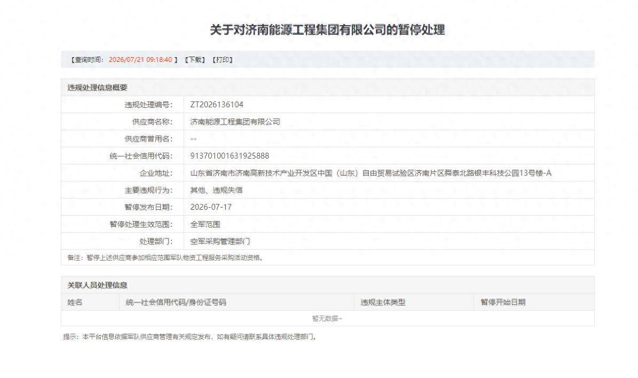Click the 企业地址 label
Screen dimensions: 638x378
(156, 173)
